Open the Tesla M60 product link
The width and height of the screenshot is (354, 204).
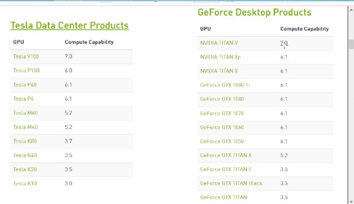point(25,113)
